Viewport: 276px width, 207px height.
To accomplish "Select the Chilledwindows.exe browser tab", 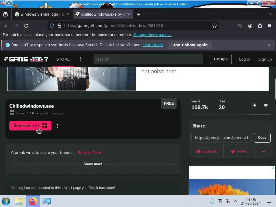I will coord(103,15).
